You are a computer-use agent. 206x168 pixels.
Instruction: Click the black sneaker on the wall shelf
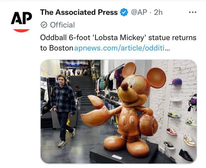[186, 155]
